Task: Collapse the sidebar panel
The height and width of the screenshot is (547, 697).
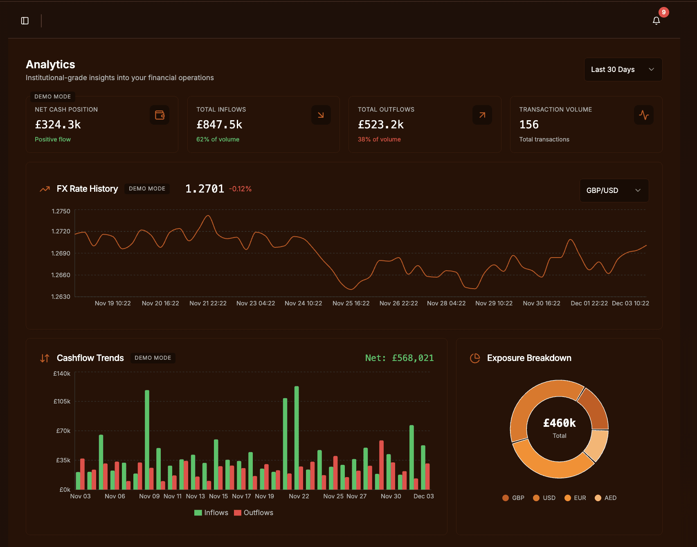Action: click(x=25, y=20)
